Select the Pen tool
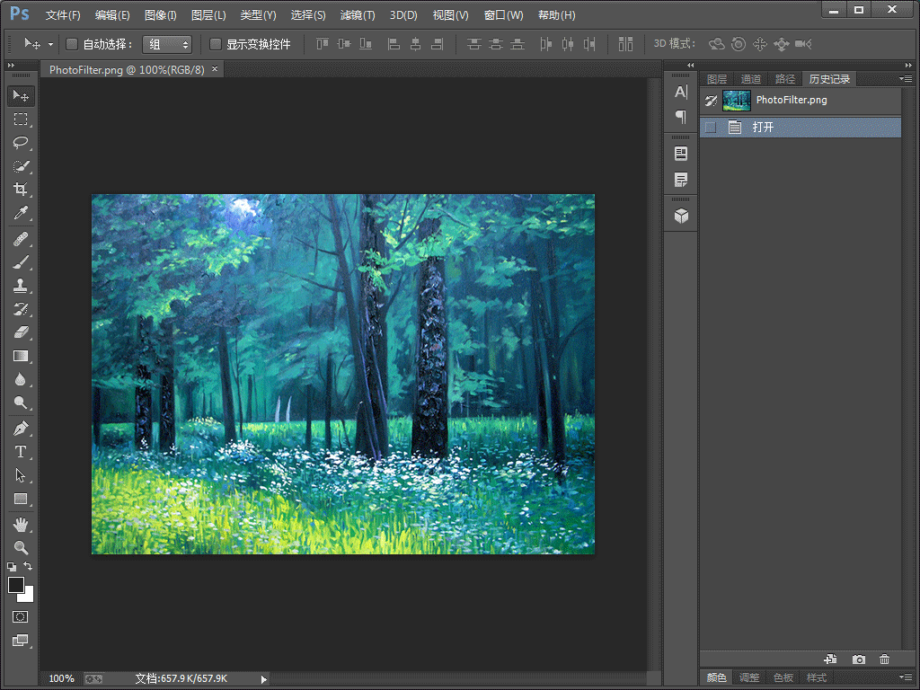This screenshot has width=920, height=690. pos(21,429)
